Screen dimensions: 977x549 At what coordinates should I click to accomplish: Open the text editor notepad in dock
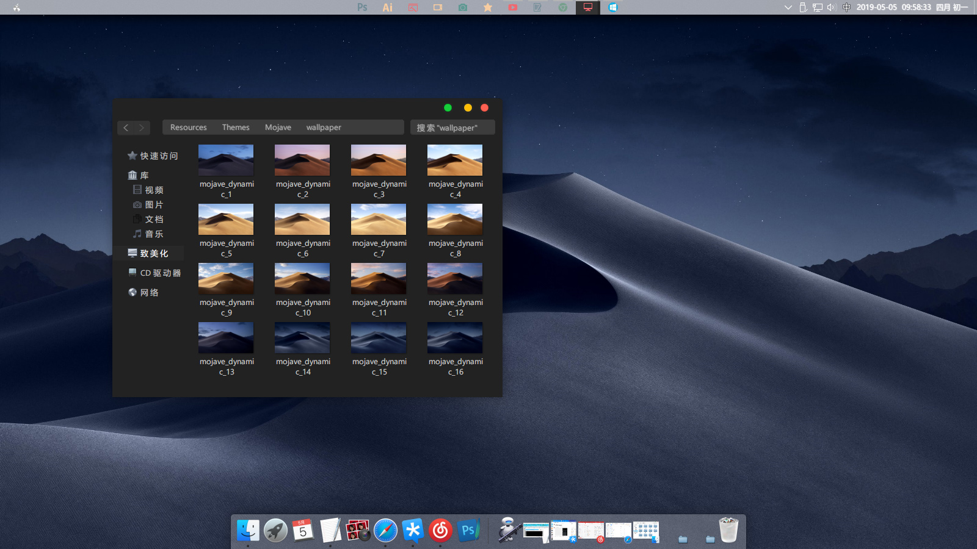click(330, 531)
